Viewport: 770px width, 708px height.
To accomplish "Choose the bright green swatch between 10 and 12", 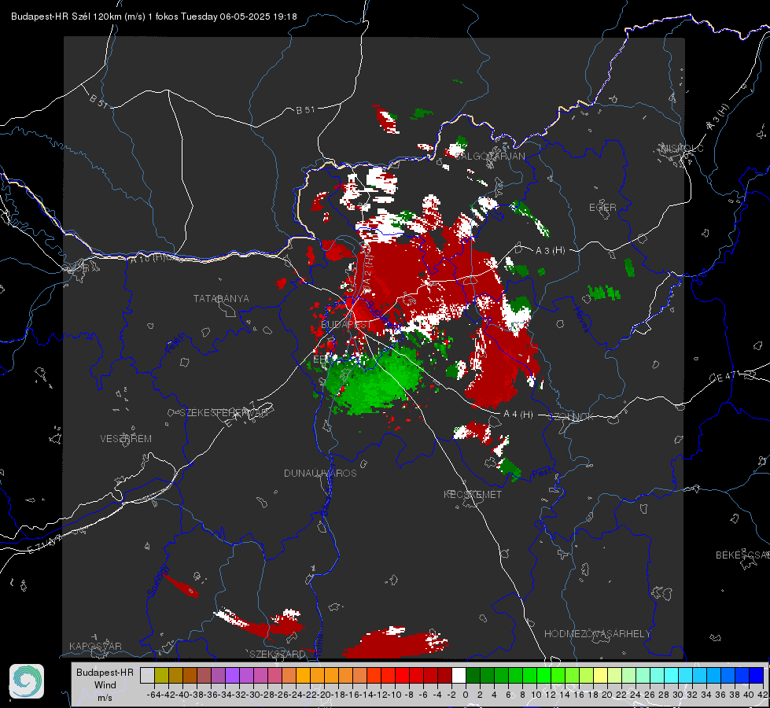I will [543, 675].
